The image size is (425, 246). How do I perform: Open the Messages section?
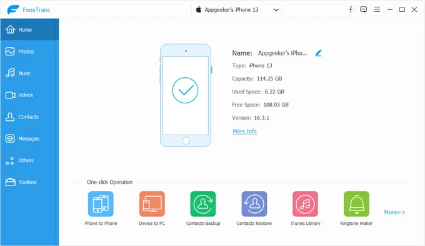tap(29, 138)
